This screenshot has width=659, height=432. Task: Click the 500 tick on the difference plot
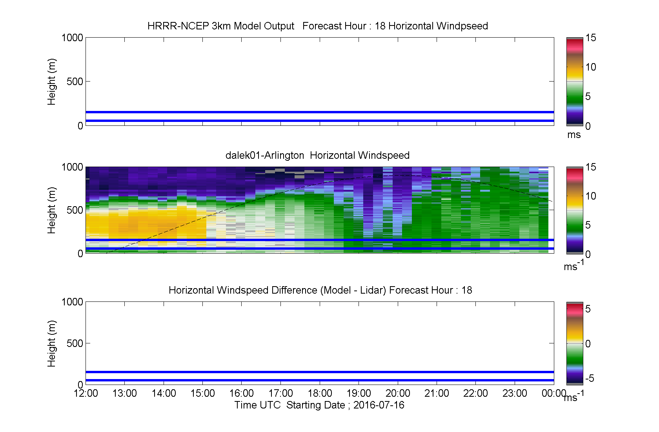coord(75,343)
